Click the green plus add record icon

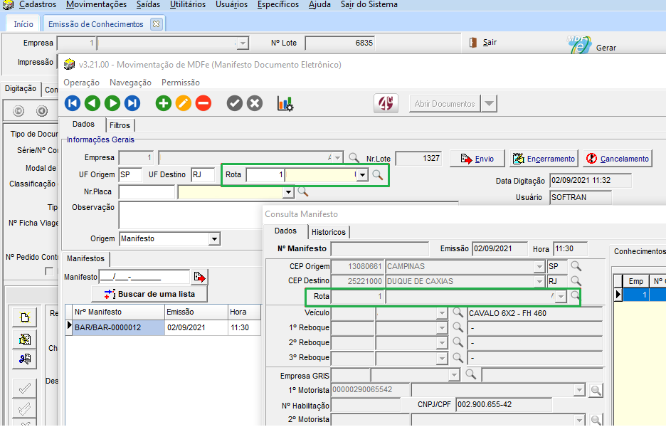164,103
